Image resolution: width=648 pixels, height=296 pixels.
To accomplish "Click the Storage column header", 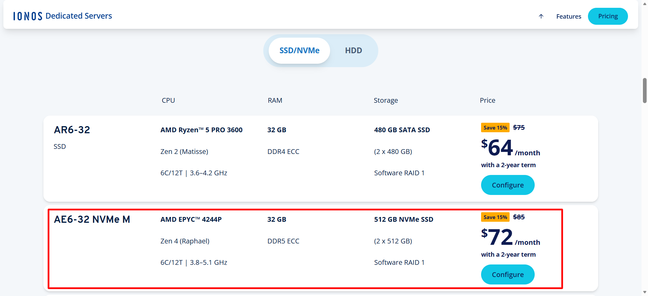I will pyautogui.click(x=386, y=100).
